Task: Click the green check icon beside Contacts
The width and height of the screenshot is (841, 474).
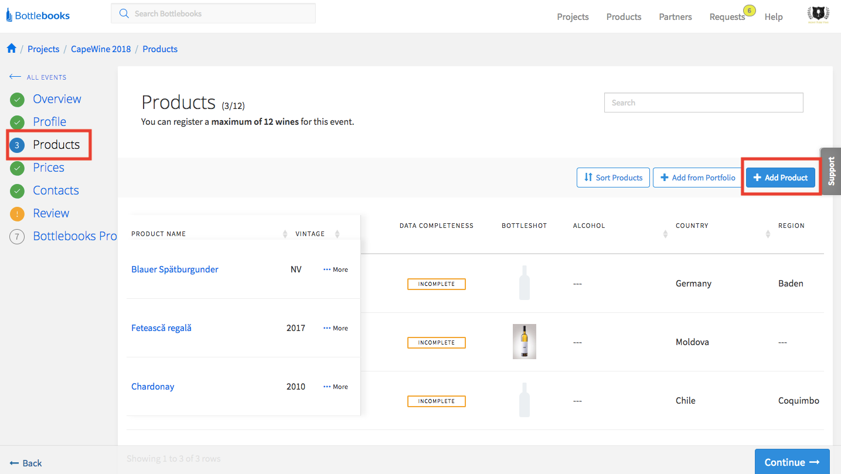Action: (x=18, y=191)
